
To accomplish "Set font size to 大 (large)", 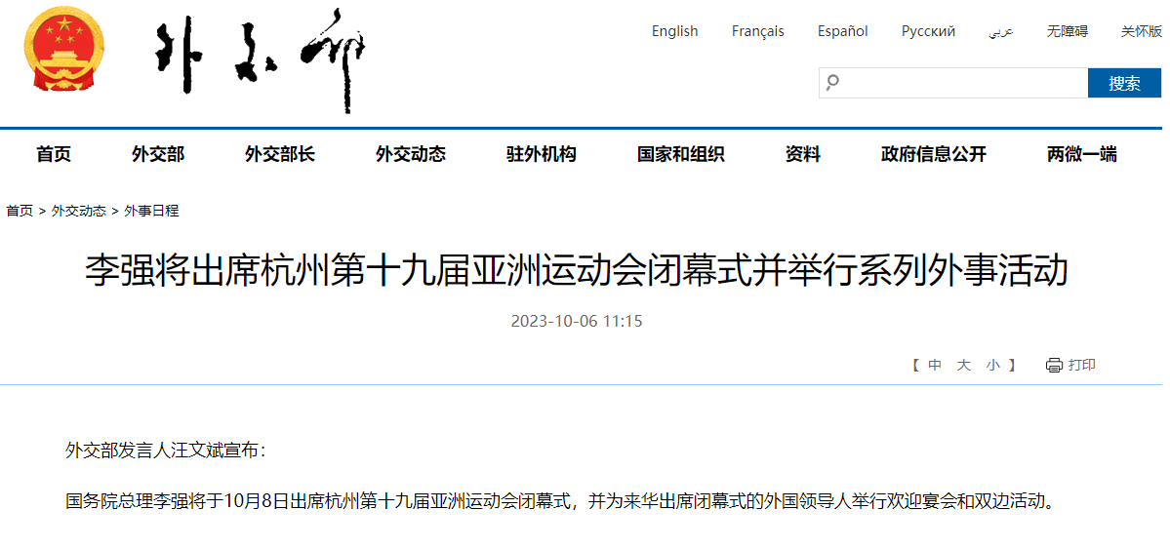I will 964,366.
